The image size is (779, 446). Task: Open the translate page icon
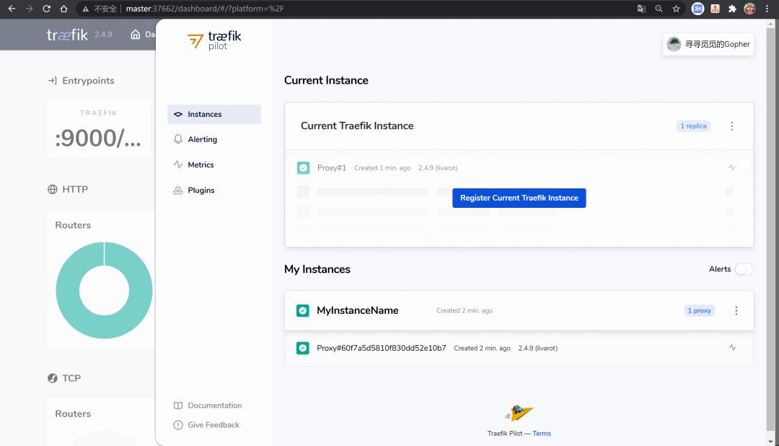[x=641, y=9]
